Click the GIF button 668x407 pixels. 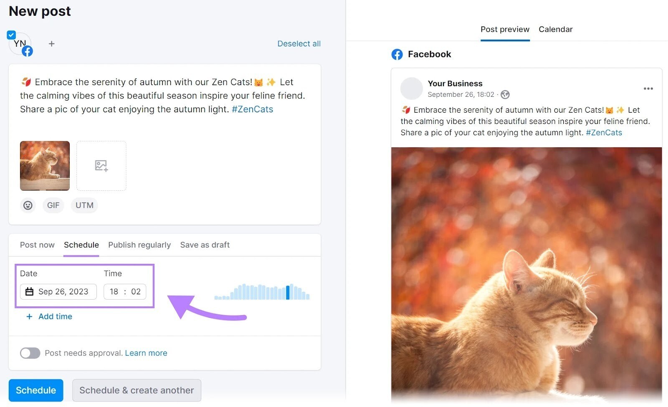click(53, 205)
